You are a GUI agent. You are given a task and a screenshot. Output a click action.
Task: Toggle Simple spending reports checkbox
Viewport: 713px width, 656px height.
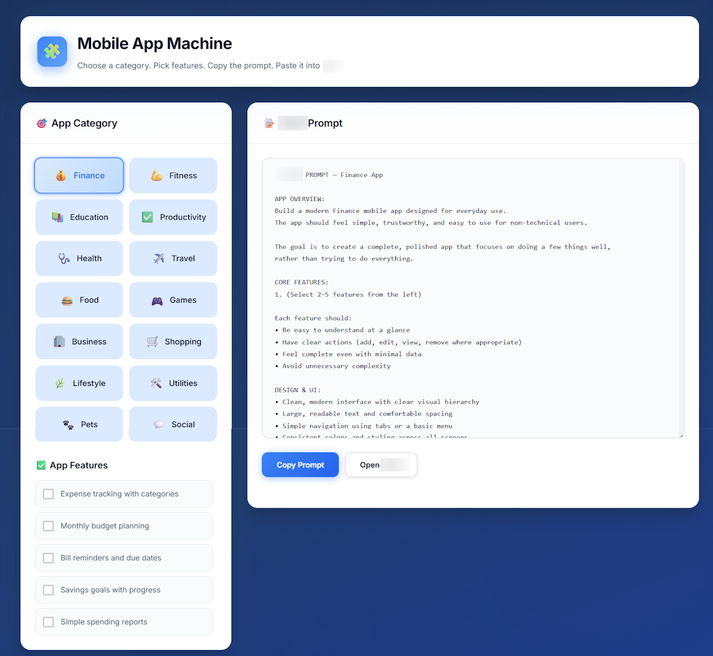[49, 622]
